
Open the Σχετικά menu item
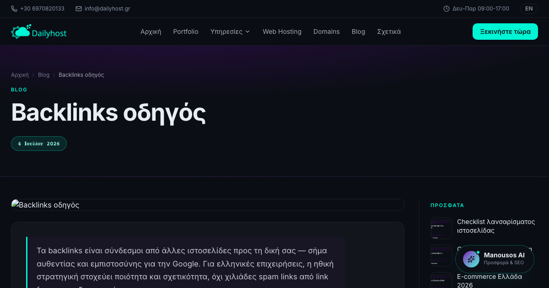click(389, 32)
